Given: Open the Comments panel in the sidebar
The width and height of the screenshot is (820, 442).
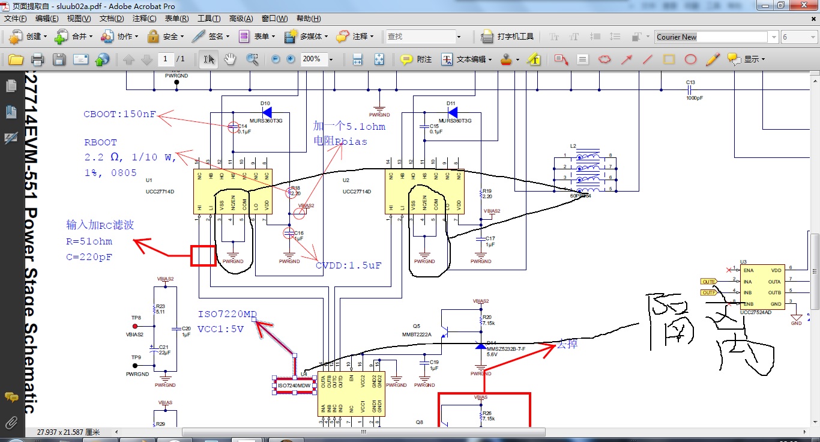Looking at the screenshot, I should pos(11,397).
